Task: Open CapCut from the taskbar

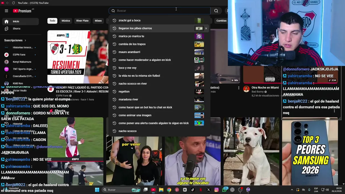Action: click(x=185, y=190)
